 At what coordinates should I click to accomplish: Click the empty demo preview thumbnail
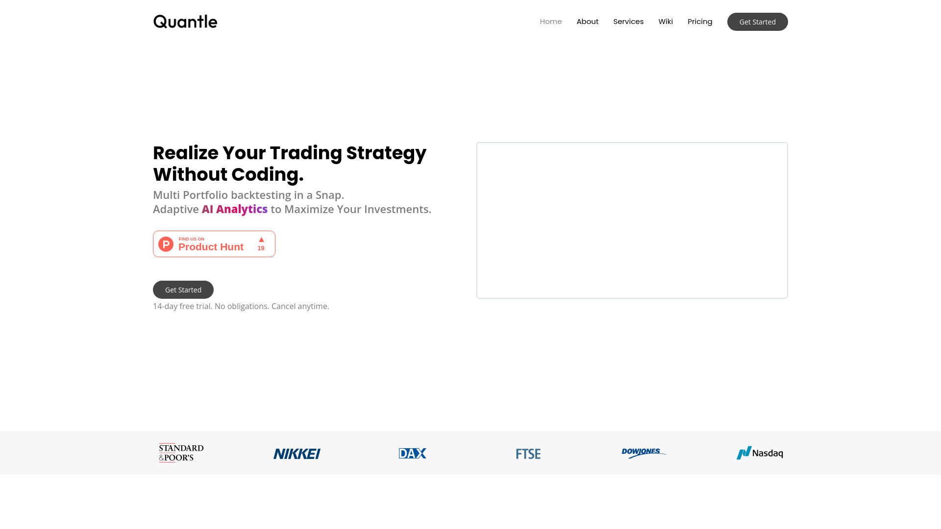632,219
